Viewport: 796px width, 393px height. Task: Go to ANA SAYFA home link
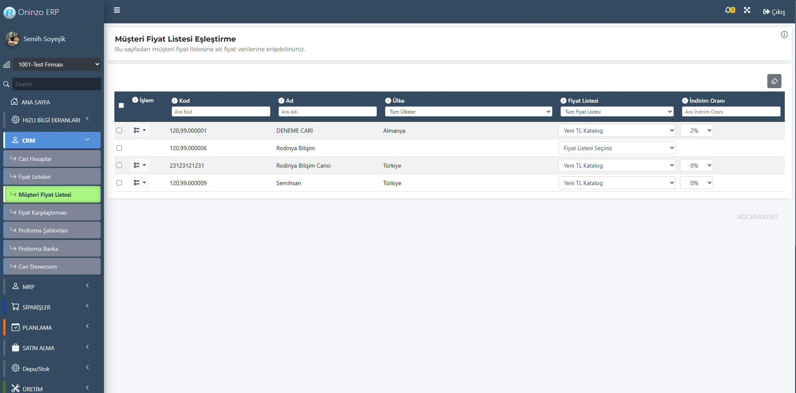tap(36, 102)
